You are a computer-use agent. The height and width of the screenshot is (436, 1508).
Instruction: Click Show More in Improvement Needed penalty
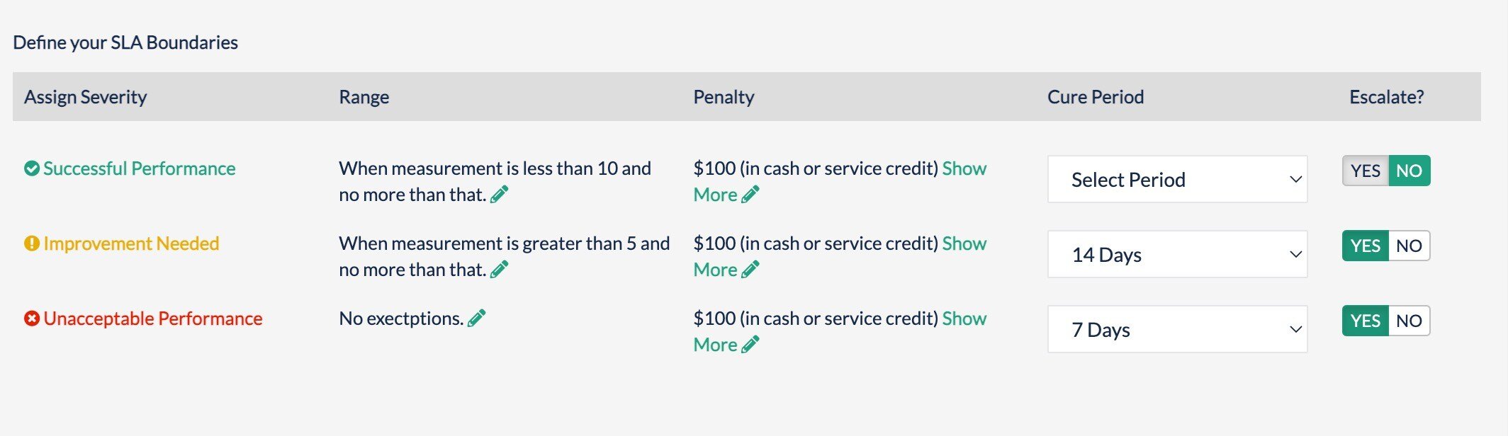click(x=964, y=243)
